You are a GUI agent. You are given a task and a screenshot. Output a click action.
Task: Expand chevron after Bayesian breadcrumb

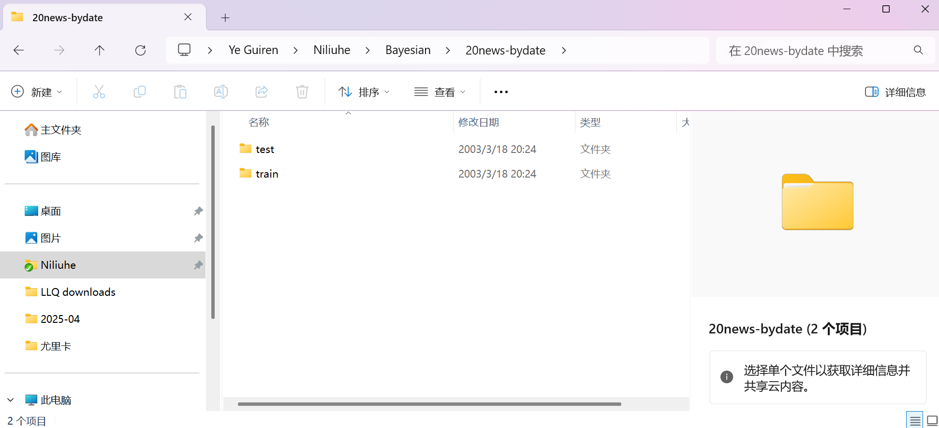click(x=448, y=50)
